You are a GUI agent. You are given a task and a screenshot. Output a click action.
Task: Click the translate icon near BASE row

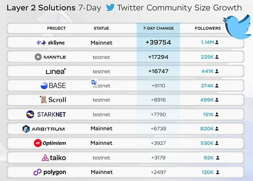coord(94,83)
